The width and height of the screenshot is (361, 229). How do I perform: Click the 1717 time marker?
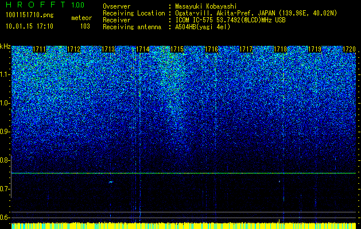pyautogui.click(x=246, y=49)
